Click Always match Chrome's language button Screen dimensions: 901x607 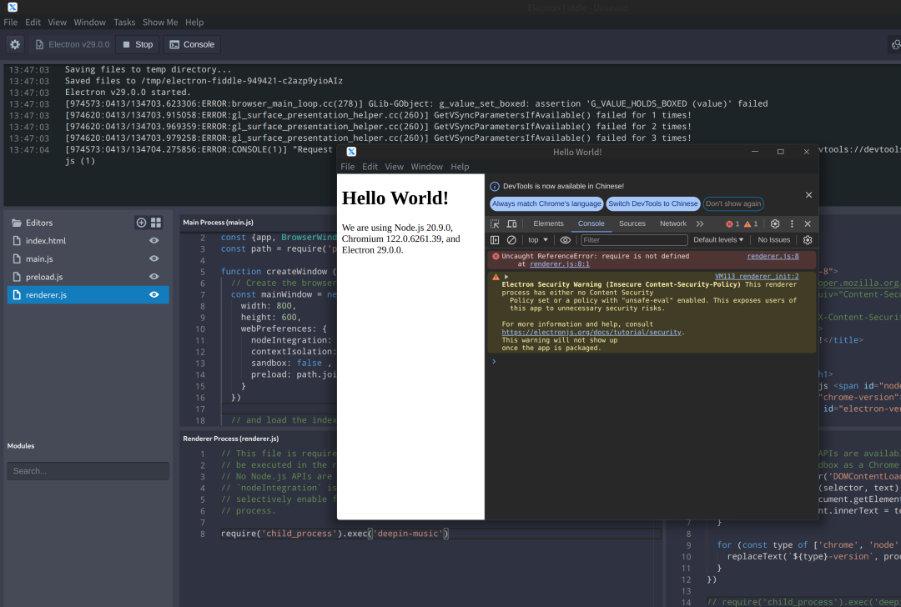coord(546,203)
